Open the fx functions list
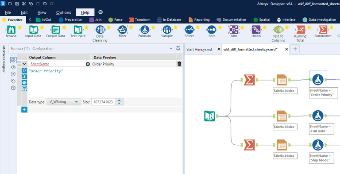Image resolution: width=340 pixels, height=174 pixels. pos(24,70)
